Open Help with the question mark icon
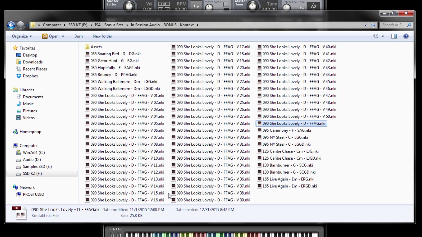422x237 pixels. tap(406, 36)
